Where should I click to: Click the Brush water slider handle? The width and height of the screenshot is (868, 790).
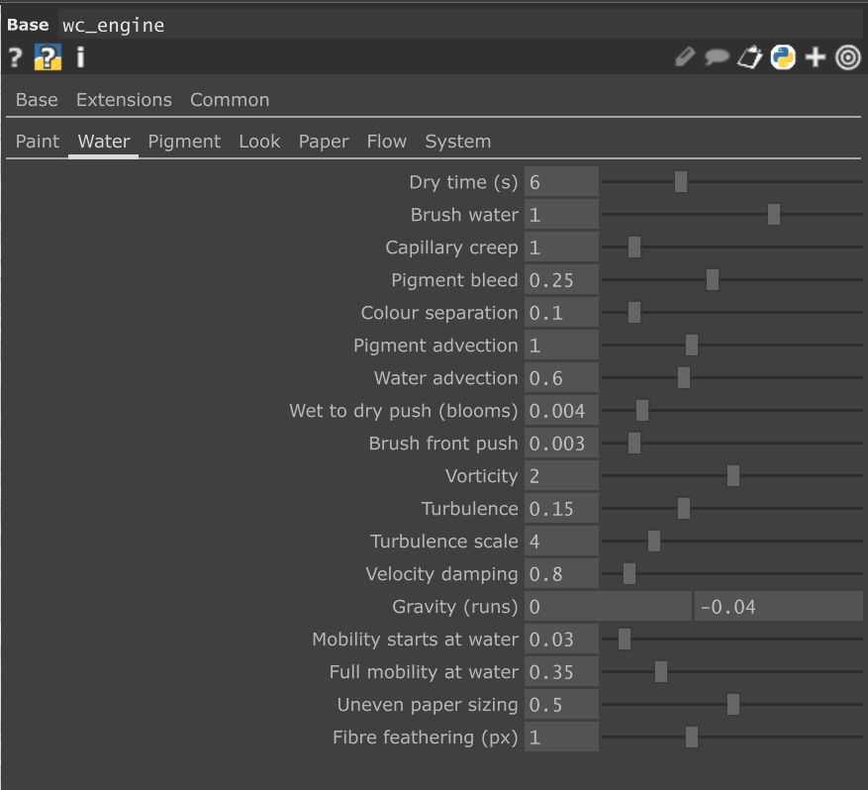pyautogui.click(x=774, y=214)
